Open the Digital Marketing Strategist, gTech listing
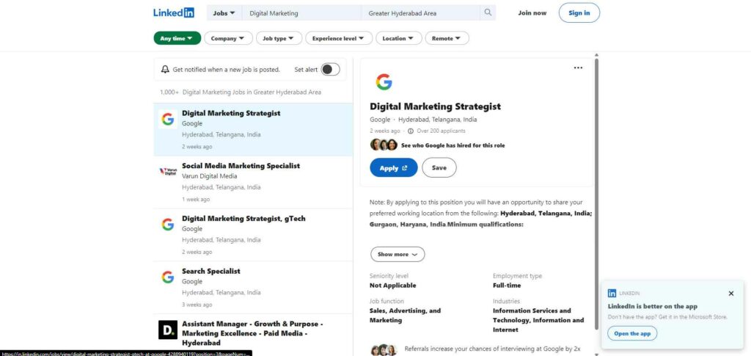 coord(243,219)
